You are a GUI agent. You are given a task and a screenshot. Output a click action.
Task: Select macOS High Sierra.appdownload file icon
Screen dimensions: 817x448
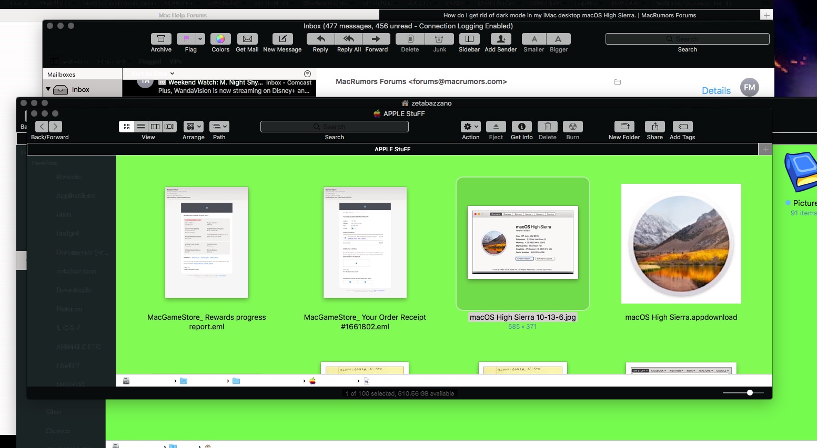click(x=681, y=244)
